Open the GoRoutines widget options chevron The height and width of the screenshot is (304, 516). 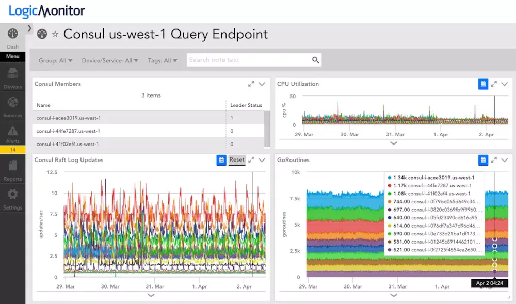[x=505, y=160]
